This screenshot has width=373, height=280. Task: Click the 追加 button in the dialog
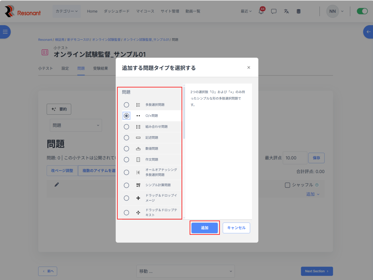click(x=205, y=228)
